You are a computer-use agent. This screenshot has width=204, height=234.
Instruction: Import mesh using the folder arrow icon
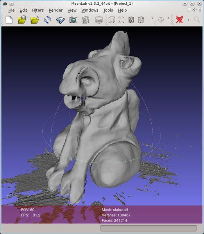35,20
